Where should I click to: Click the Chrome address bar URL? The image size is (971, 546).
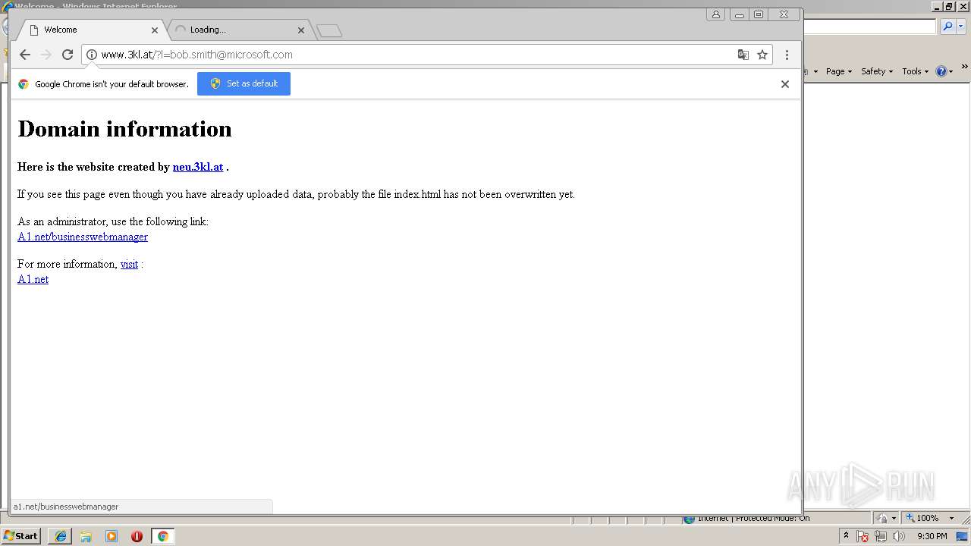coord(196,55)
